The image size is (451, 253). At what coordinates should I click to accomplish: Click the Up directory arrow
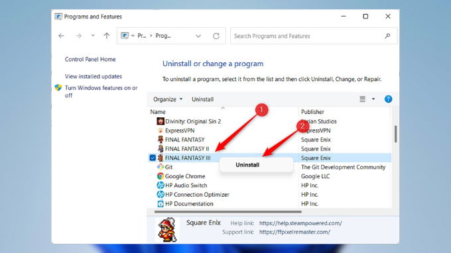pyautogui.click(x=107, y=36)
